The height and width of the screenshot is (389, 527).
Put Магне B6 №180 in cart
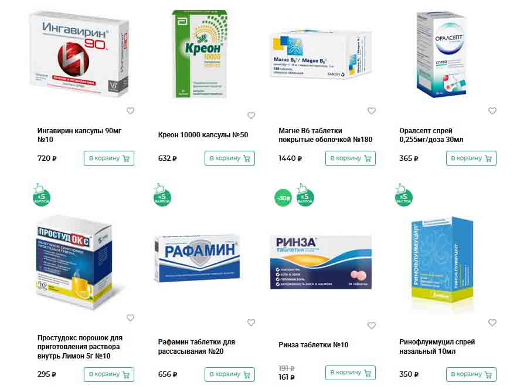(x=350, y=158)
